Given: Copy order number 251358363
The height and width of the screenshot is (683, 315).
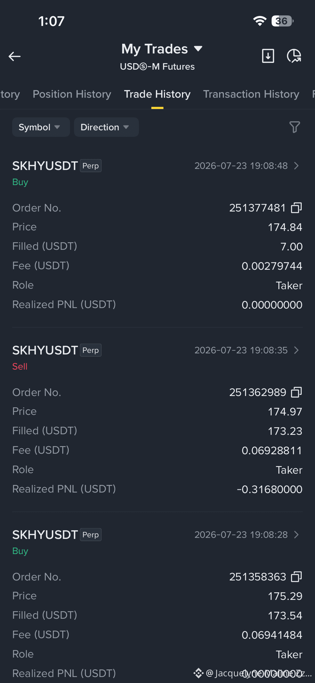Looking at the screenshot, I should [x=296, y=577].
